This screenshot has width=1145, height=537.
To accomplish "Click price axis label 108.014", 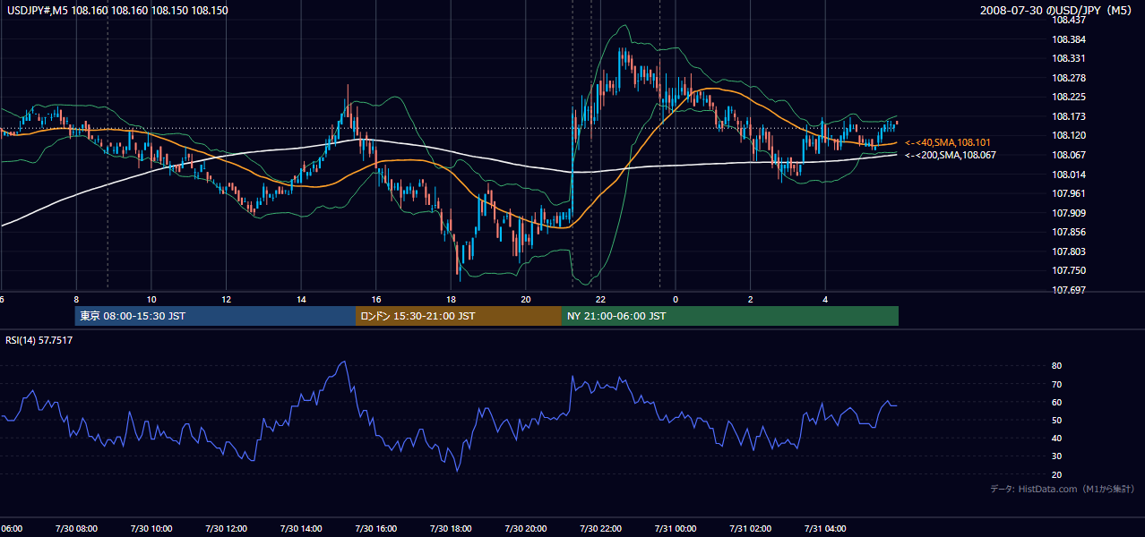I will tap(1070, 175).
